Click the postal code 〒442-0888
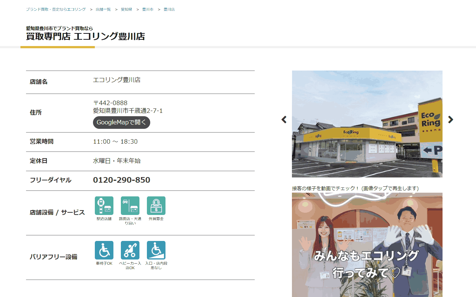 click(x=110, y=103)
